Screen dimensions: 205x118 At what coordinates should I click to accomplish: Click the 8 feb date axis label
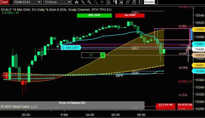pos(64,115)
